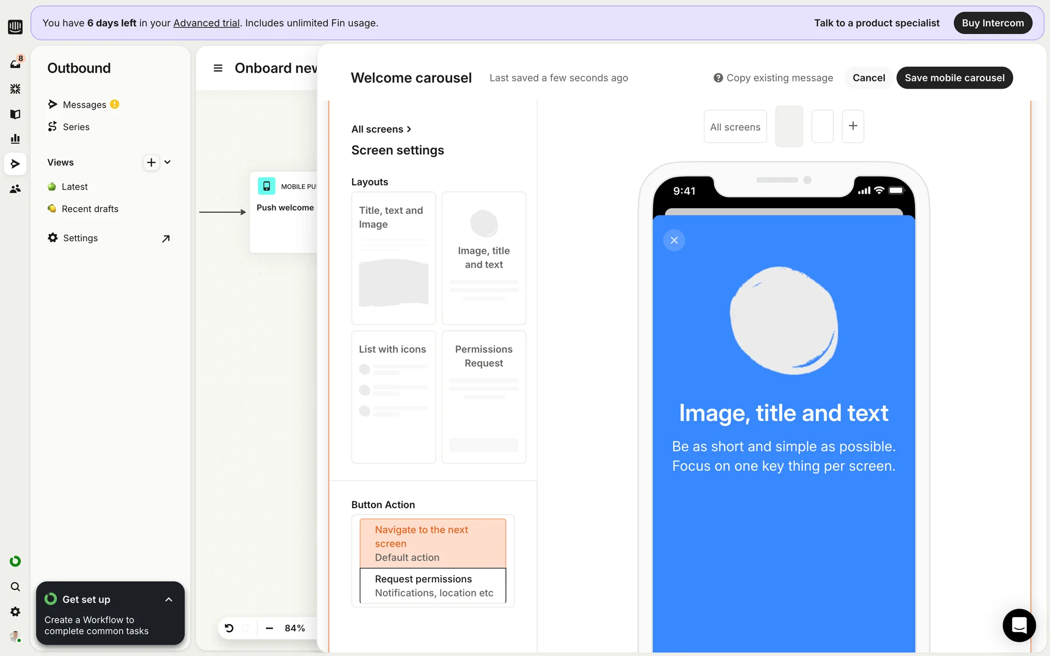1050x656 pixels.
Task: Click Save mobile carousel button
Action: (954, 78)
